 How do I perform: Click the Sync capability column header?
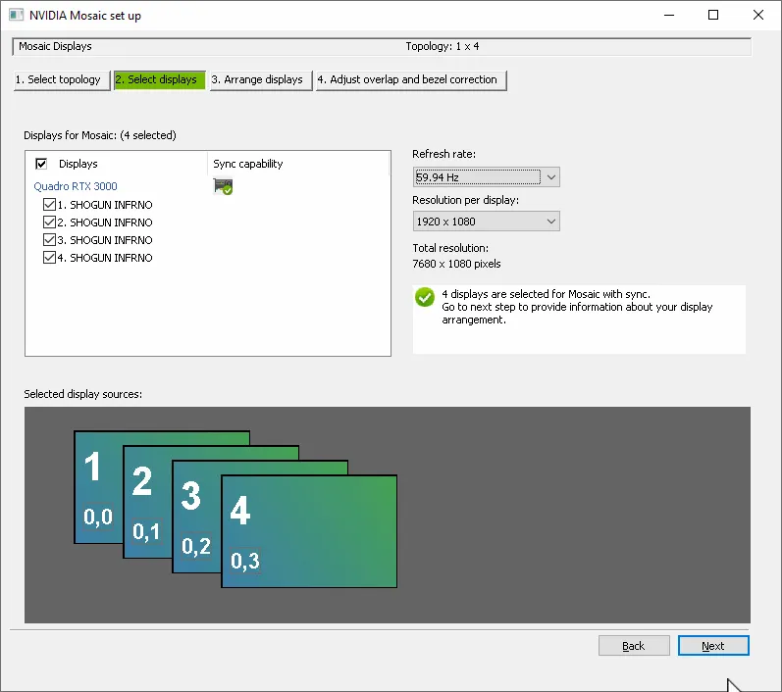(x=248, y=164)
